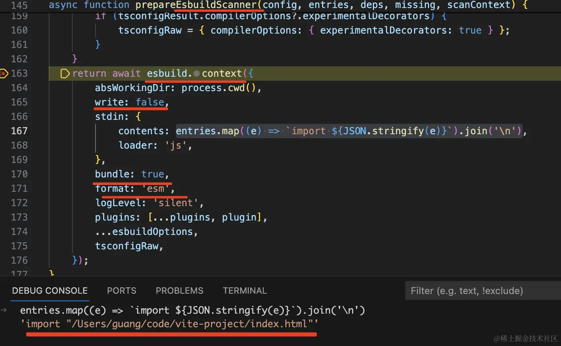Click line number 170 in gutter

click(19, 174)
